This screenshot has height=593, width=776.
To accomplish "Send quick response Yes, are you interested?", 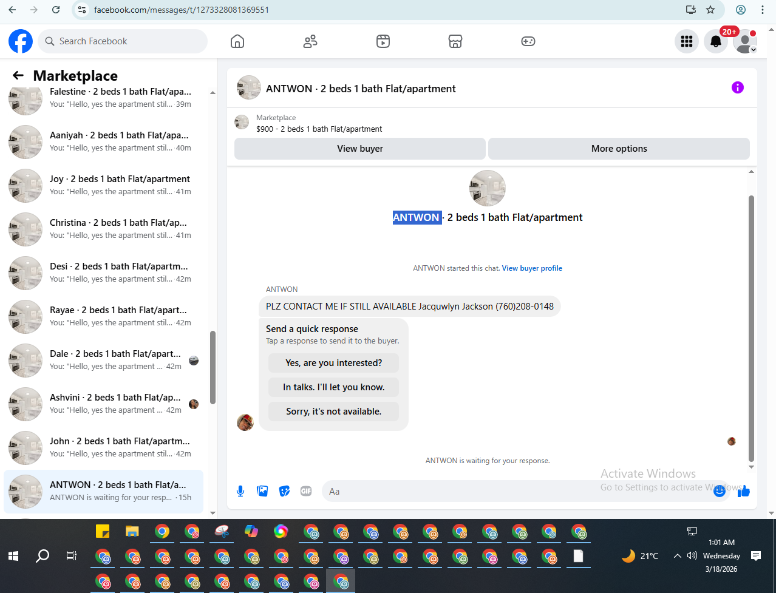I will pyautogui.click(x=333, y=363).
